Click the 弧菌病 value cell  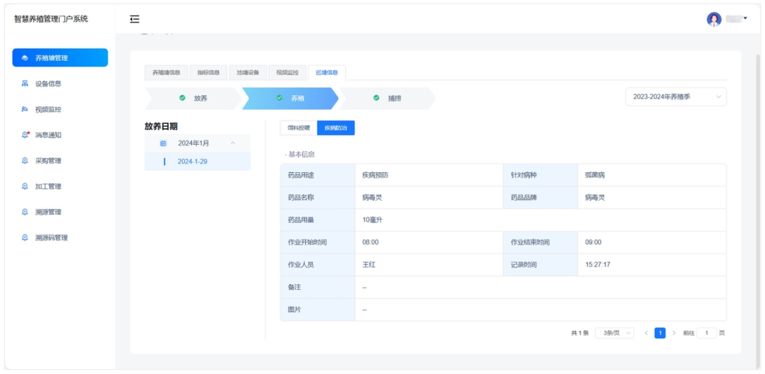[652, 175]
